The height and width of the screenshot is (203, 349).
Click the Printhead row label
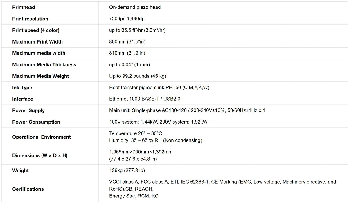pyautogui.click(x=24, y=7)
